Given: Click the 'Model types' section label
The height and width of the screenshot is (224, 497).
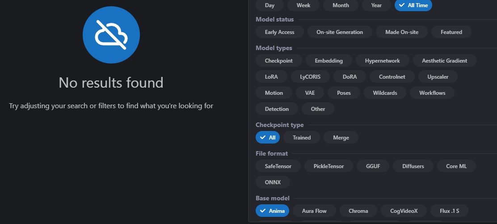Looking at the screenshot, I should pos(274,48).
